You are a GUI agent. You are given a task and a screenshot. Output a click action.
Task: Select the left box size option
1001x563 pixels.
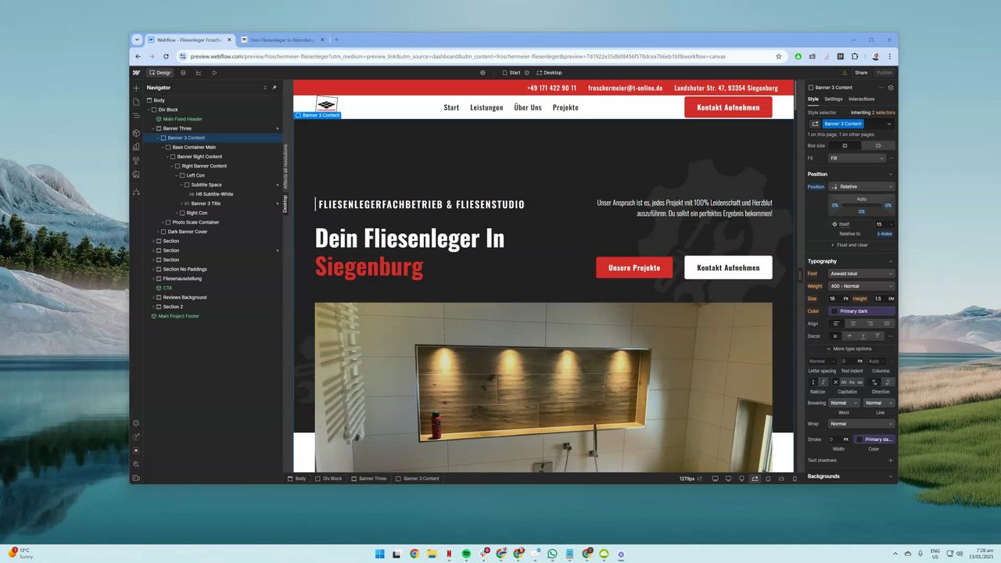coord(845,145)
